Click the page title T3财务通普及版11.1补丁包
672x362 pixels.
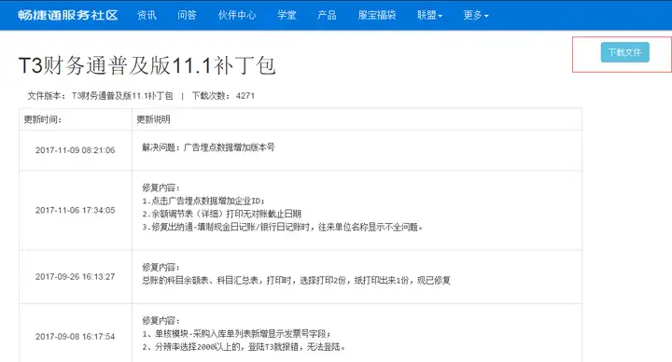click(x=147, y=65)
